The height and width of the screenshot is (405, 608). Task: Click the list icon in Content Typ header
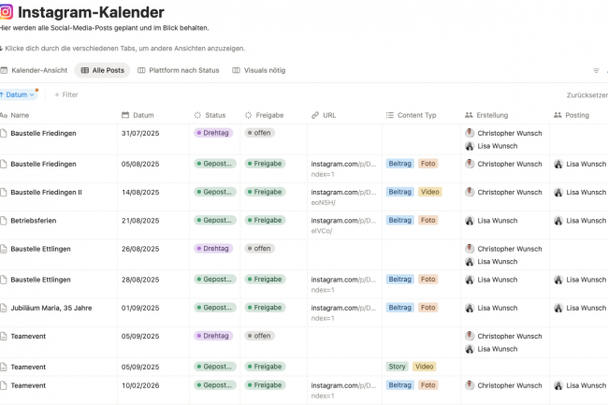(389, 115)
